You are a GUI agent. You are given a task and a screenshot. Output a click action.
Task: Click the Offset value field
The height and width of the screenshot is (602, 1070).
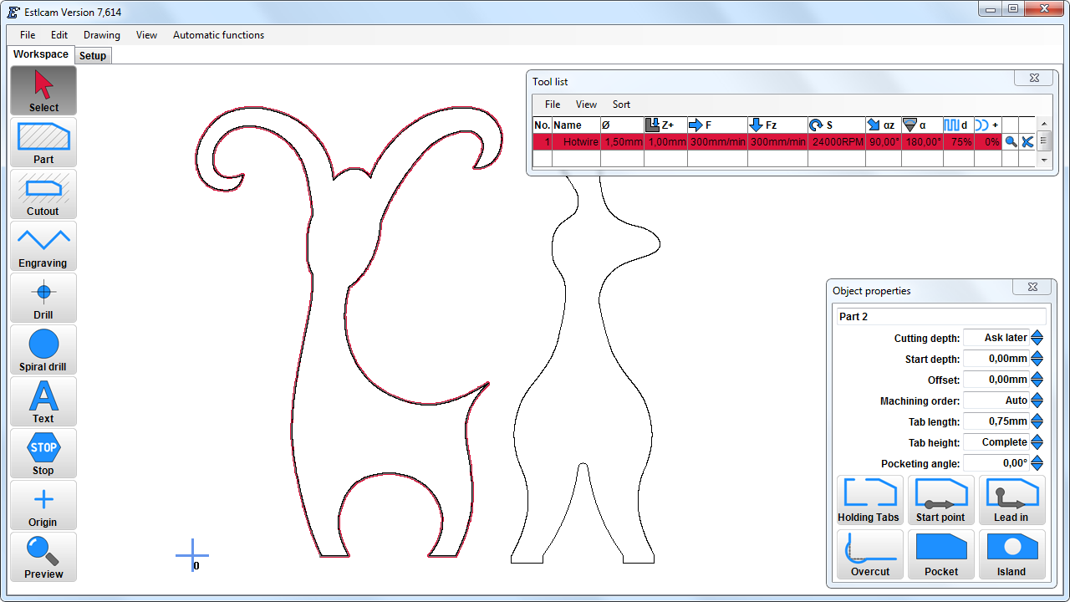click(996, 380)
